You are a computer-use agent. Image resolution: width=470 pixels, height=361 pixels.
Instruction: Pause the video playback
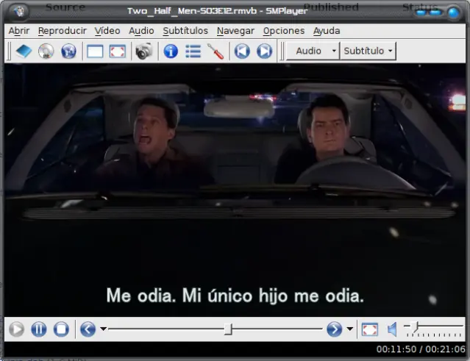39,329
